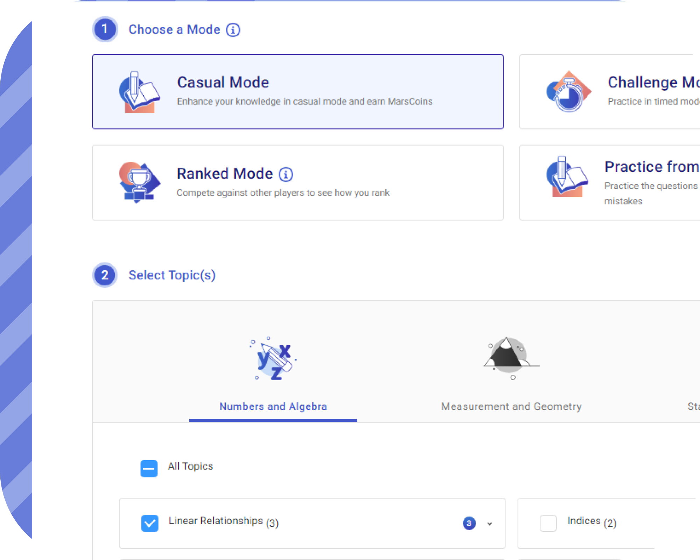Uncheck the Linear Relationships checkbox
This screenshot has height=560, width=700.
click(150, 523)
